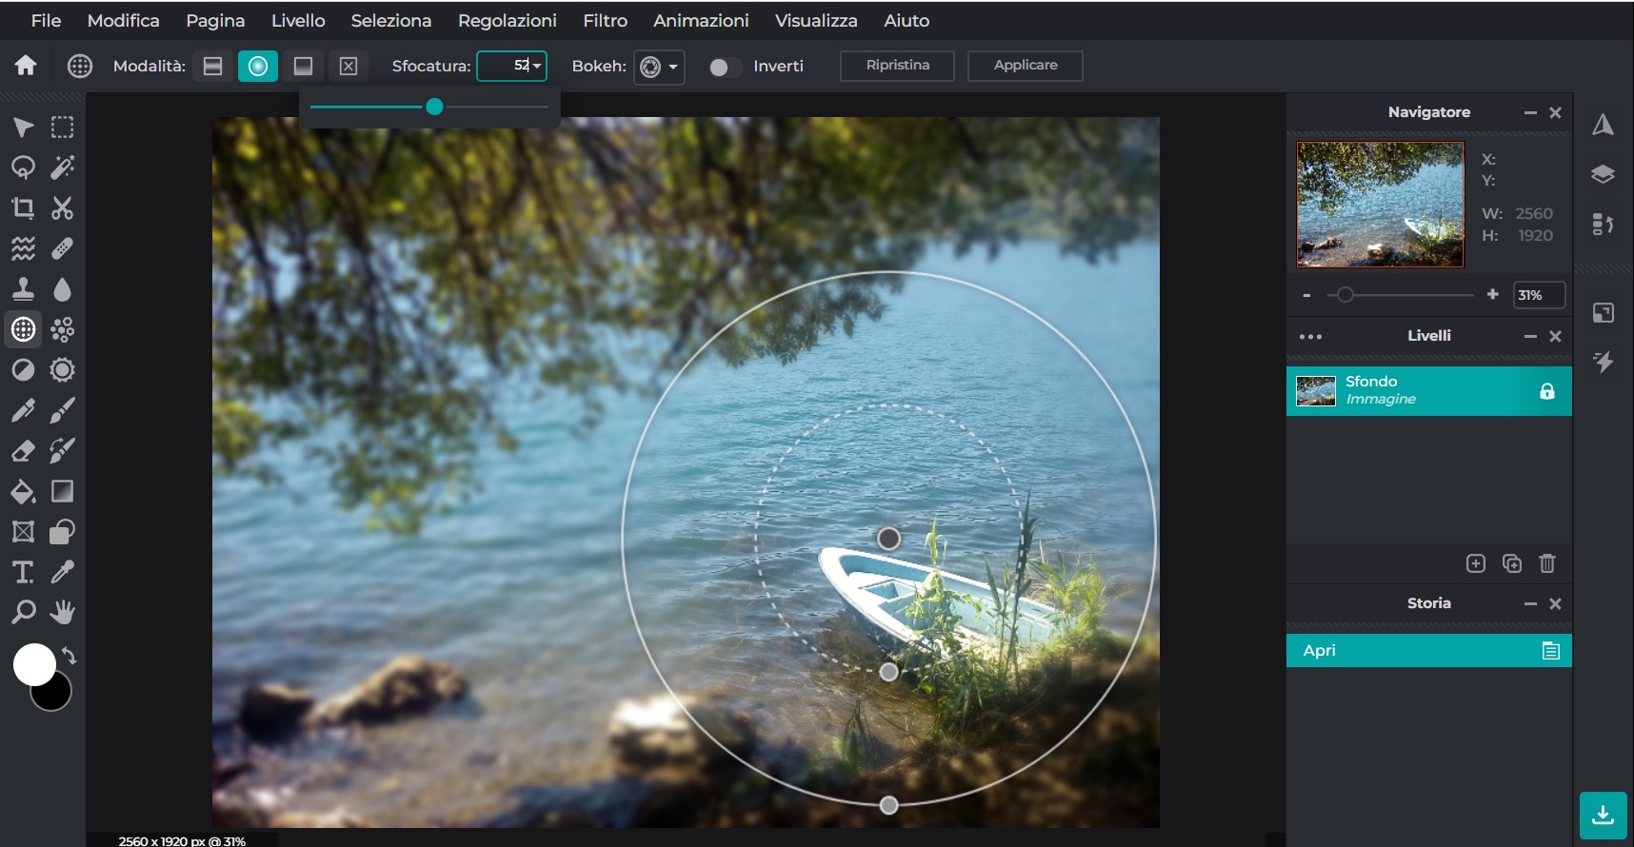Toggle lock on Sfondo layer
1634x847 pixels.
pyautogui.click(x=1547, y=391)
